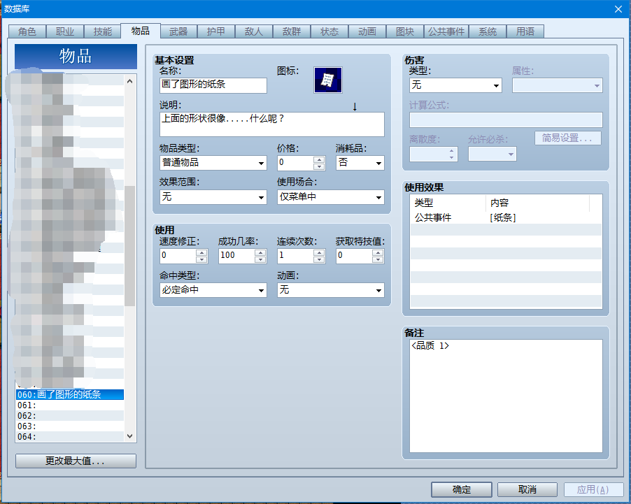Increase 速度修正 with up arrow

(x=201, y=252)
